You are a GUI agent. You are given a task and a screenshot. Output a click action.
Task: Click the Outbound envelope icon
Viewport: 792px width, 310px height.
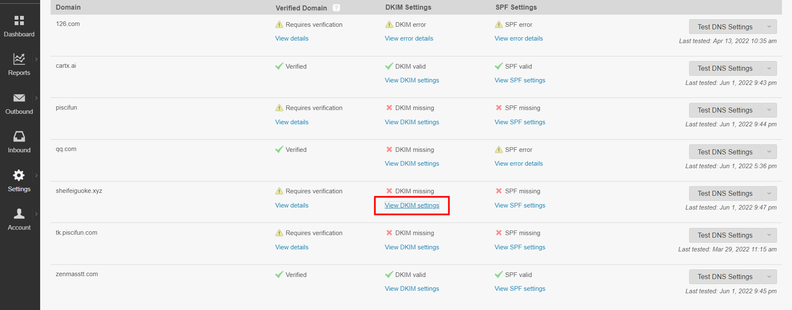[x=19, y=98]
